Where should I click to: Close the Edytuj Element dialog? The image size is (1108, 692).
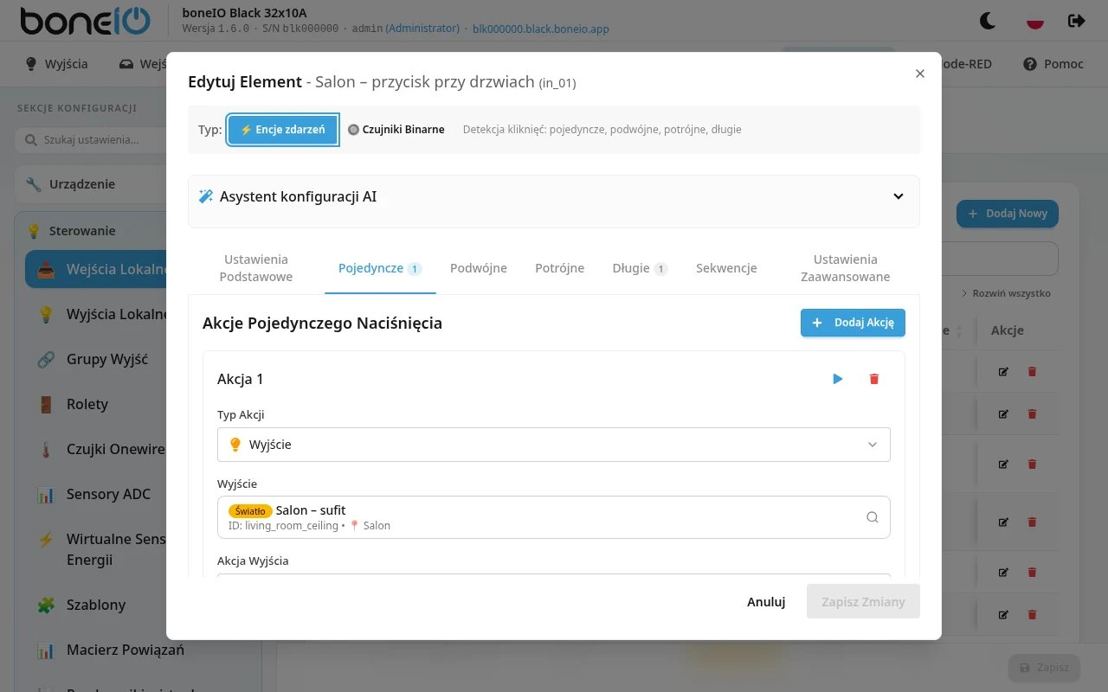point(920,74)
